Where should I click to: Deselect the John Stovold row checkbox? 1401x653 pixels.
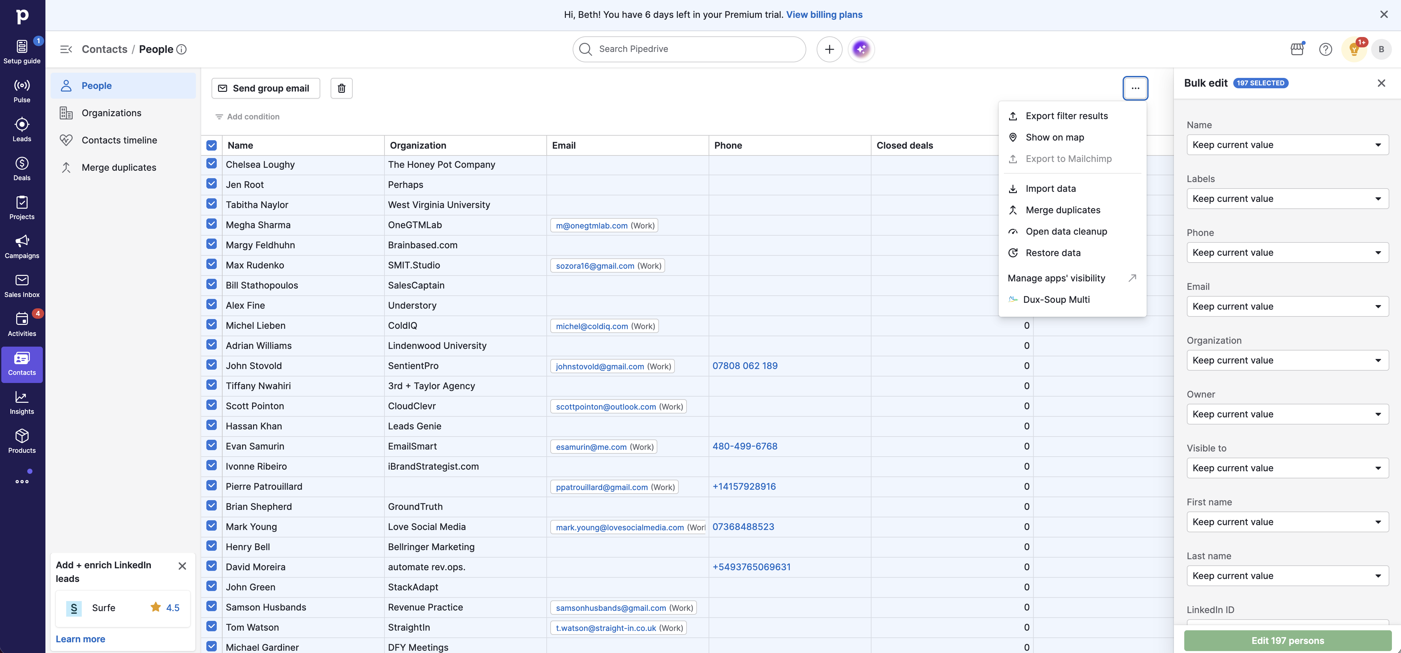coord(212,365)
